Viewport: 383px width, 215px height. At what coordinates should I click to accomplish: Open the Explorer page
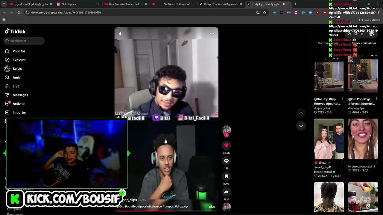pyautogui.click(x=19, y=60)
